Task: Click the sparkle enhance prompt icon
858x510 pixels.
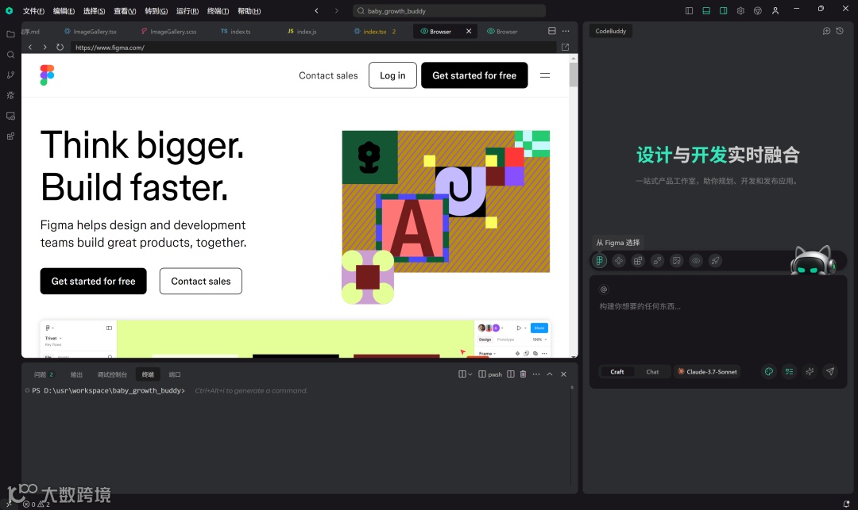Action: pyautogui.click(x=810, y=371)
